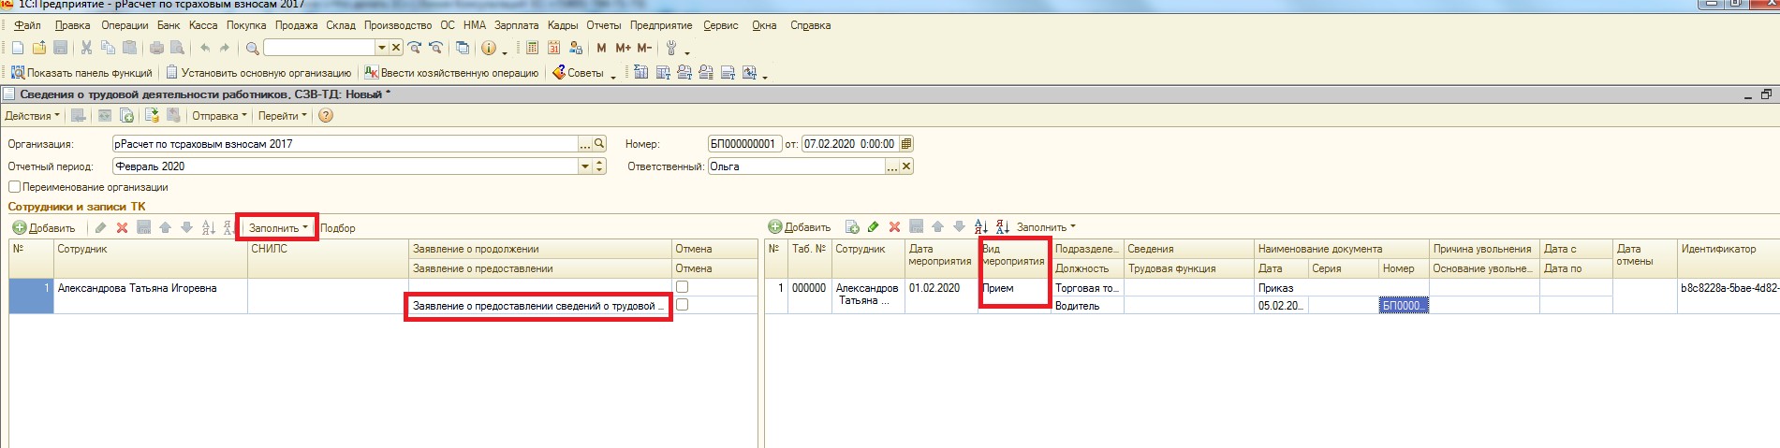1780x448 pixels.
Task: Click the calculator icon in the top toolbar
Action: 533,48
